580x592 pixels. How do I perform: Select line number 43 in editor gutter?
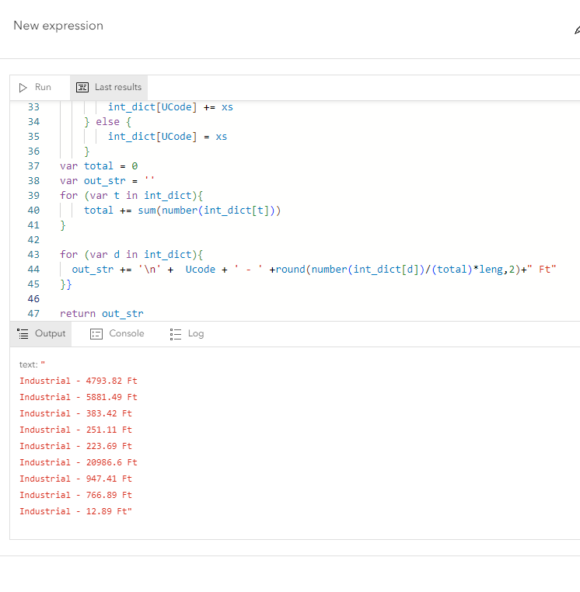tap(33, 255)
